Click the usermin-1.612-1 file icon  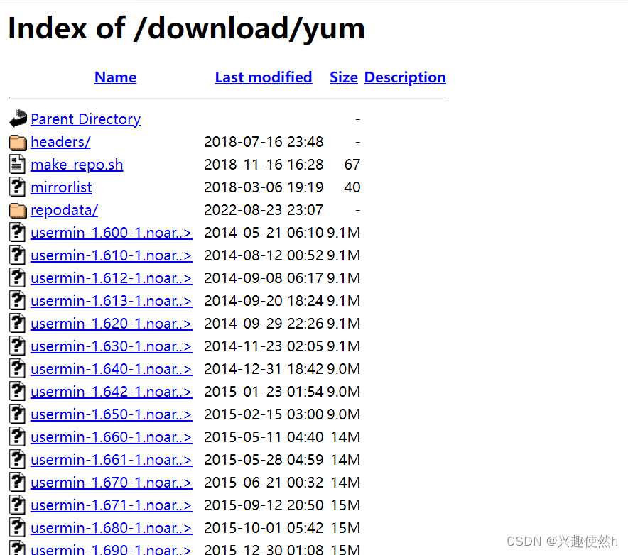pyautogui.click(x=17, y=278)
